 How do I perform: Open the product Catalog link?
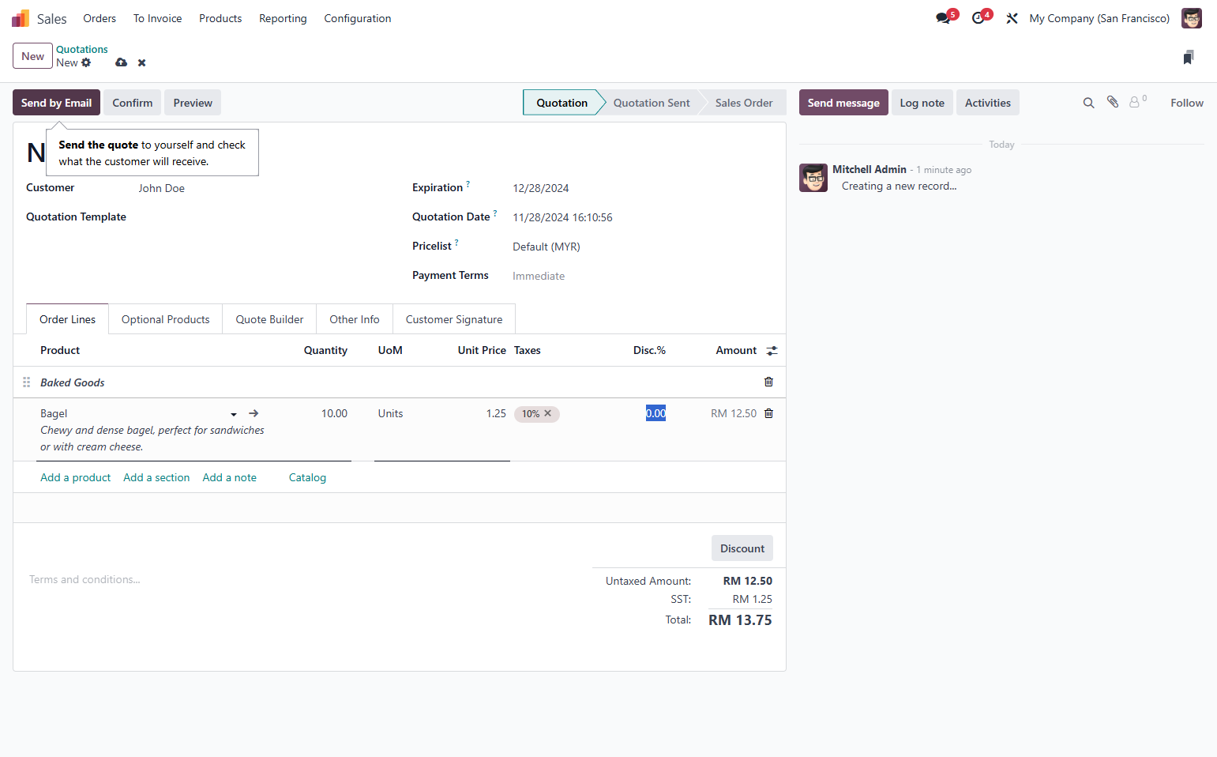(307, 477)
